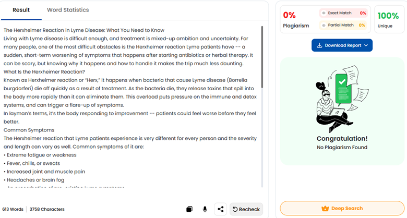407x218 pixels.
Task: Click the 100% Unique score card
Action: (x=388, y=19)
